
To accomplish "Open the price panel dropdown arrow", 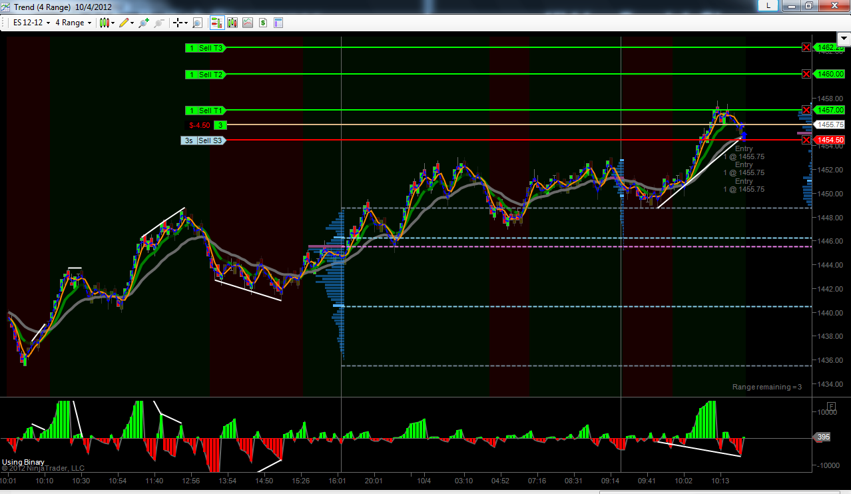I will (x=844, y=39).
